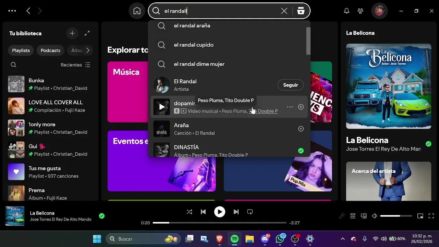The width and height of the screenshot is (439, 247).
Task: Skip to previous track
Action: pyautogui.click(x=203, y=212)
